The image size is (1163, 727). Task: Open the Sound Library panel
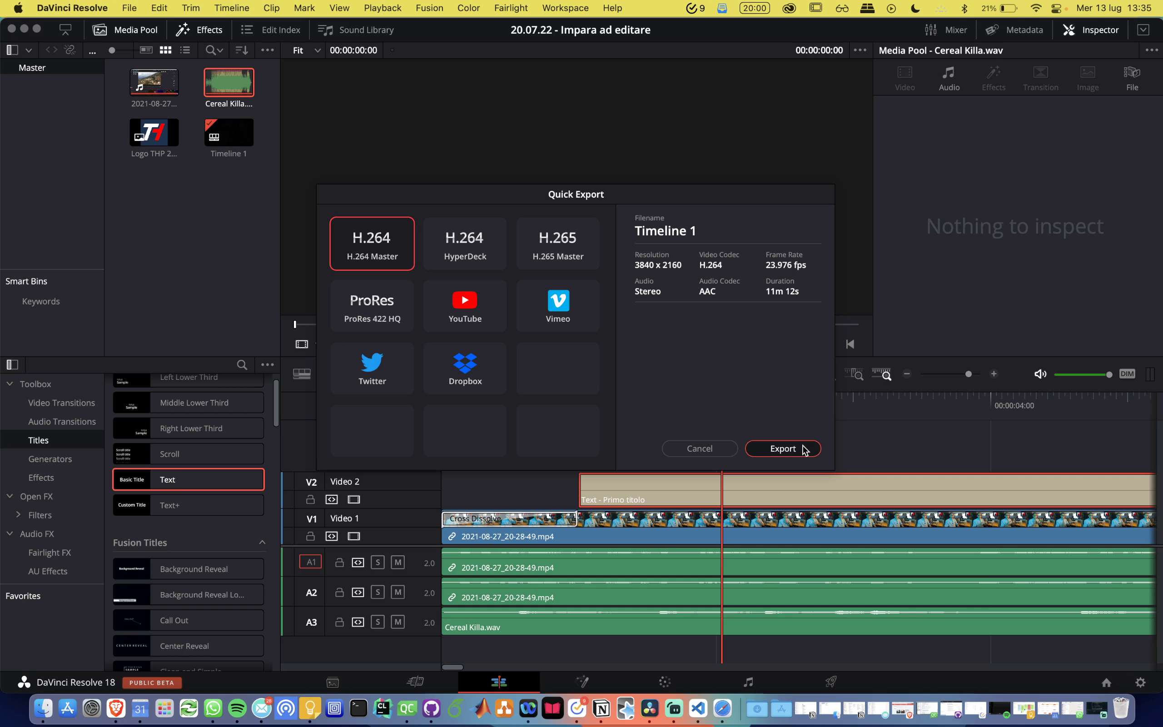(356, 30)
